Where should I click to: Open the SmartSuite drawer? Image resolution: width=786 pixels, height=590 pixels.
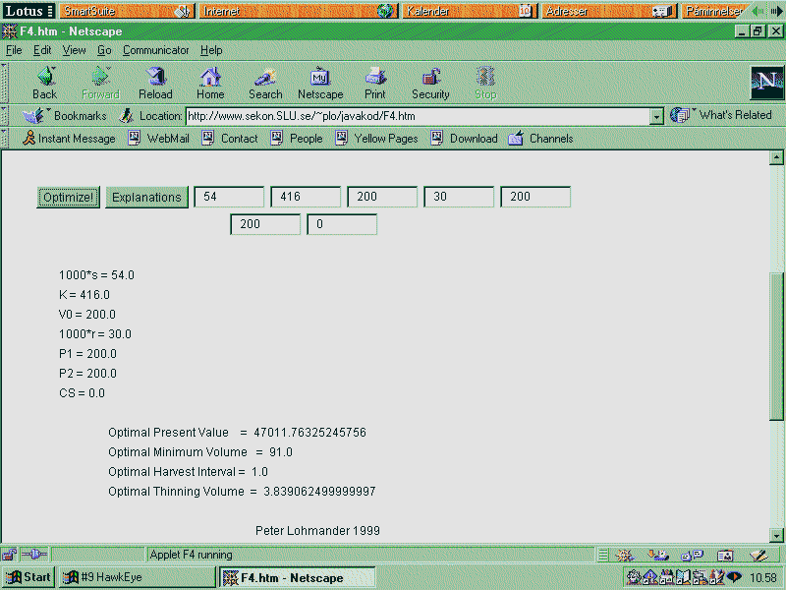127,11
